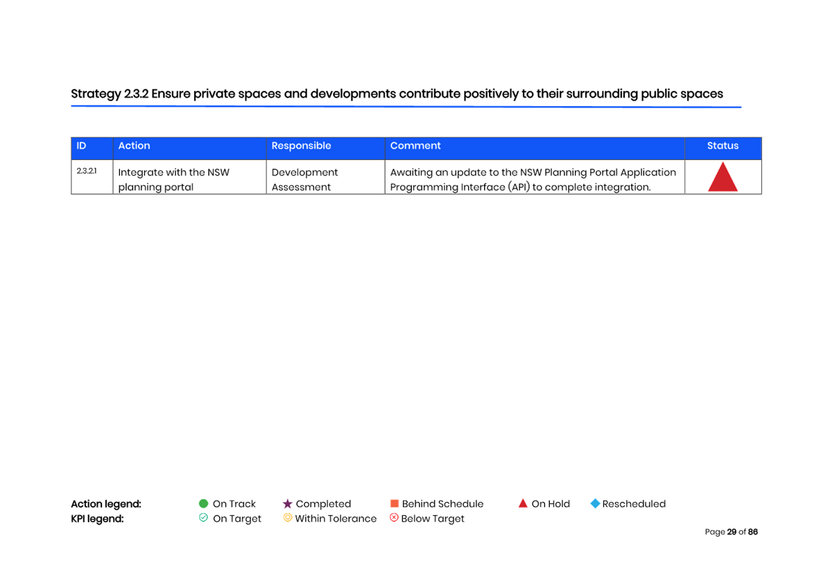Image resolution: width=828 pixels, height=585 pixels.
Task: Click the purple Completed star icon
Action: [287, 503]
